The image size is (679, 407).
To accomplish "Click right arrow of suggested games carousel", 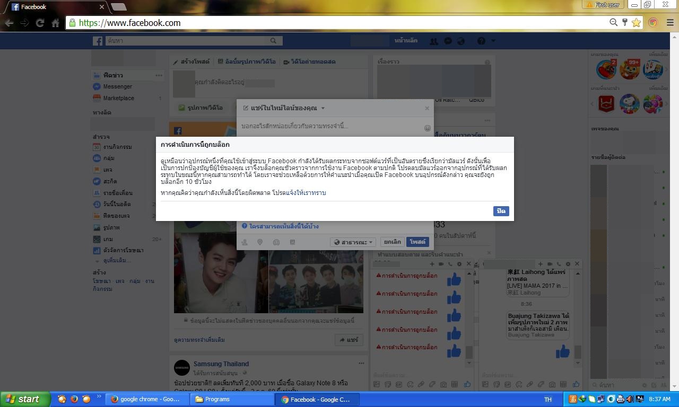I will click(666, 104).
